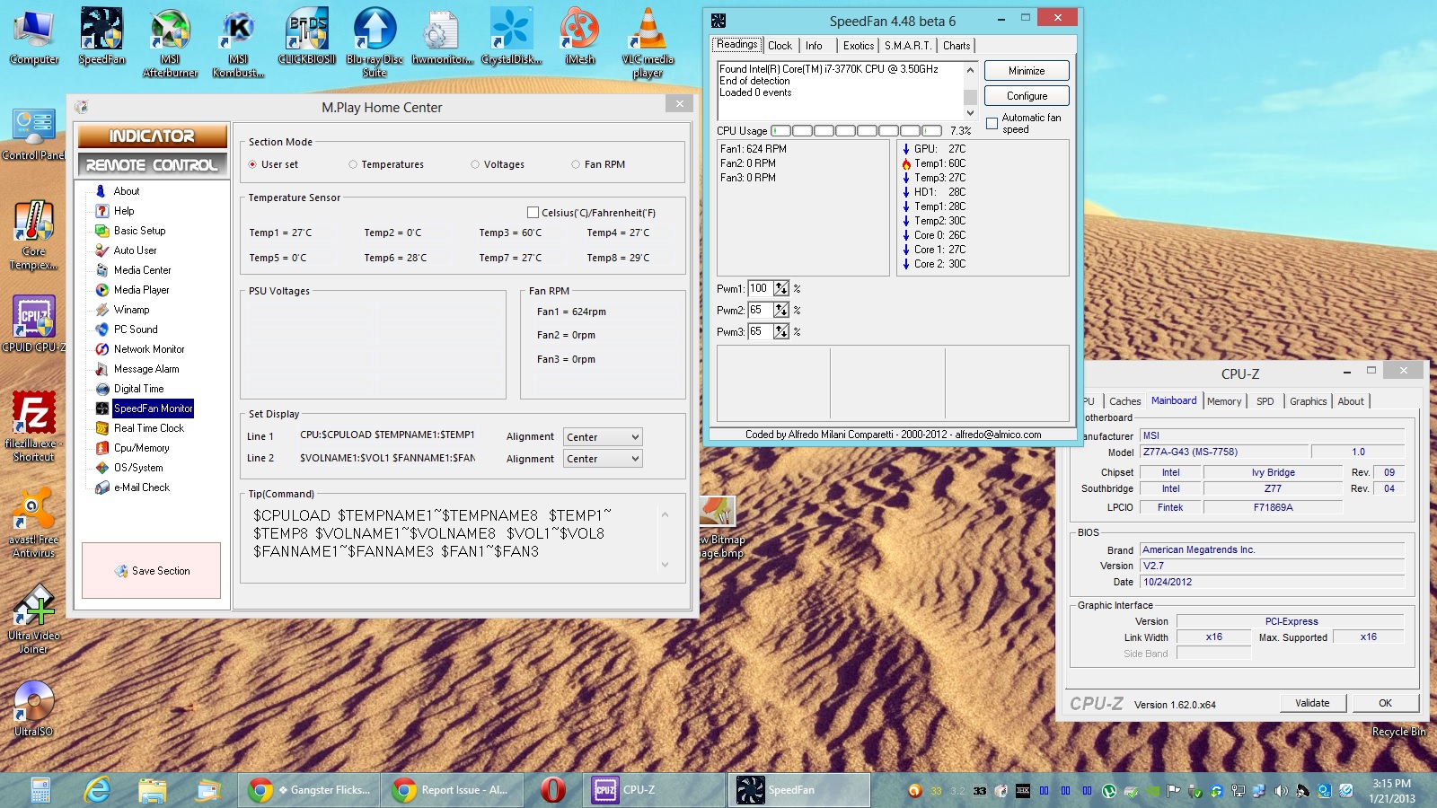Open avast! Free Antivirus icon
Viewport: 1437px width, 808px height.
click(33, 523)
